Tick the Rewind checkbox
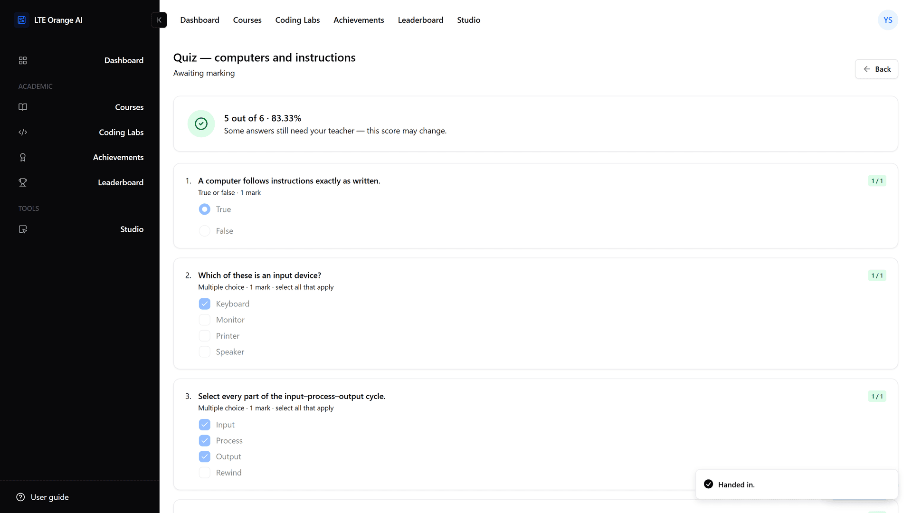The image size is (912, 513). tap(205, 473)
